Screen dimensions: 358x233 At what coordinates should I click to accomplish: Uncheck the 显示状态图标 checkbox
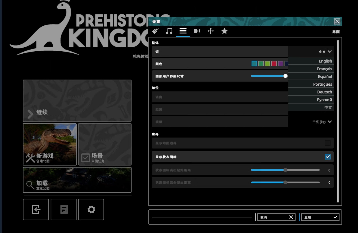click(x=328, y=157)
